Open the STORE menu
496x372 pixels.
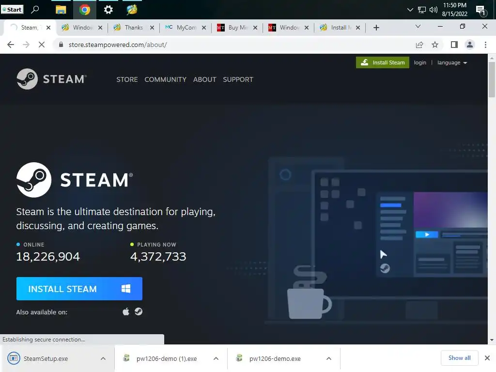[127, 79]
